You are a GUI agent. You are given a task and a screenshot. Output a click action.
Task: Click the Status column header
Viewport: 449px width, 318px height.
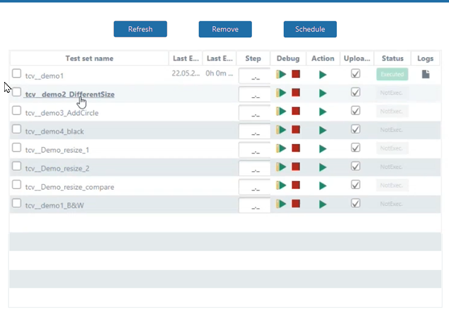[393, 58]
